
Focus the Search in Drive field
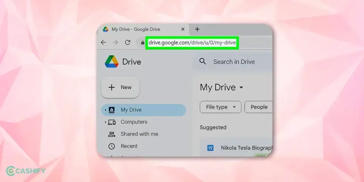232,62
